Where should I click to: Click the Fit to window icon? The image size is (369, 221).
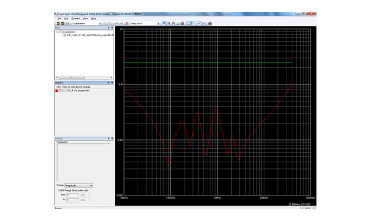pyautogui.click(x=183, y=24)
